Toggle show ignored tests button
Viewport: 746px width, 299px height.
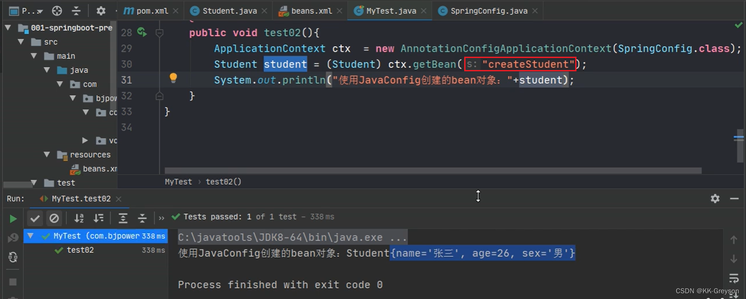click(x=54, y=218)
